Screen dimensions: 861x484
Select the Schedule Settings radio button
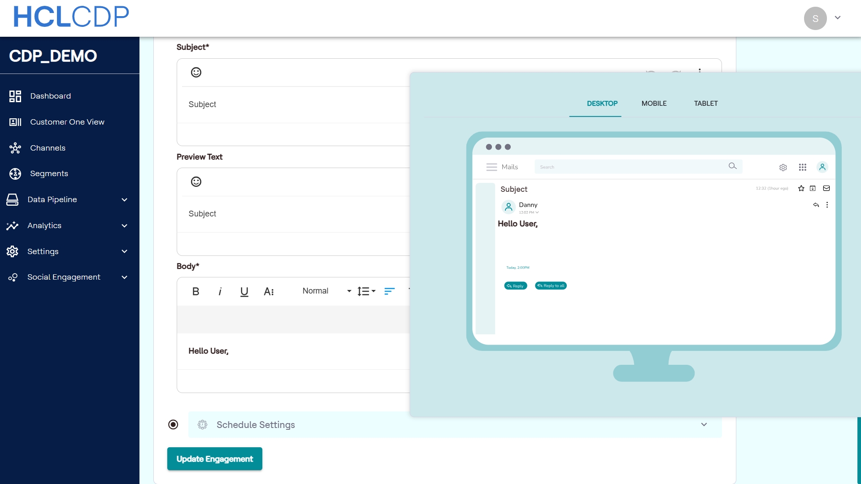(x=173, y=424)
